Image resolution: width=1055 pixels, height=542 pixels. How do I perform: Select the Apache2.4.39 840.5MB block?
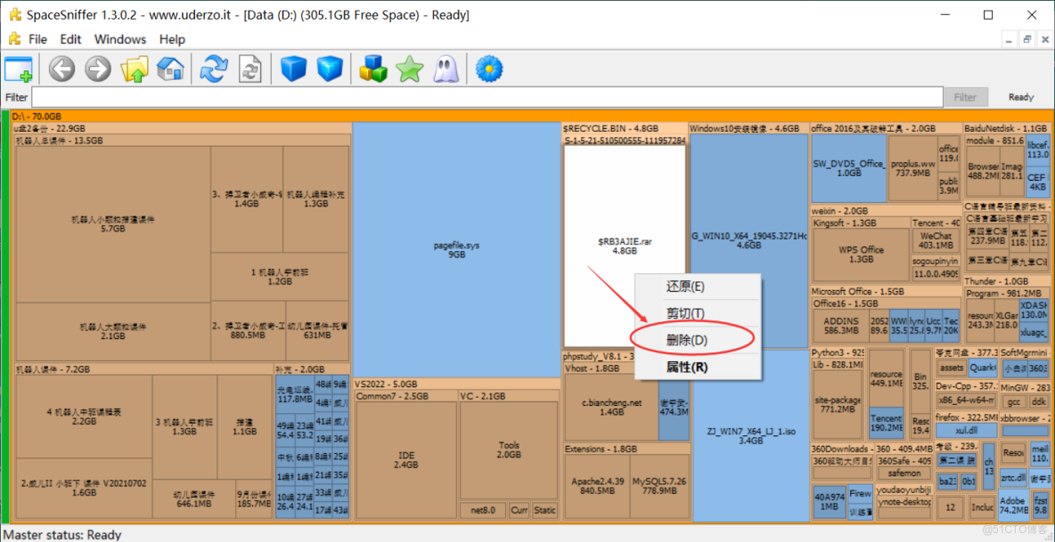[x=598, y=486]
